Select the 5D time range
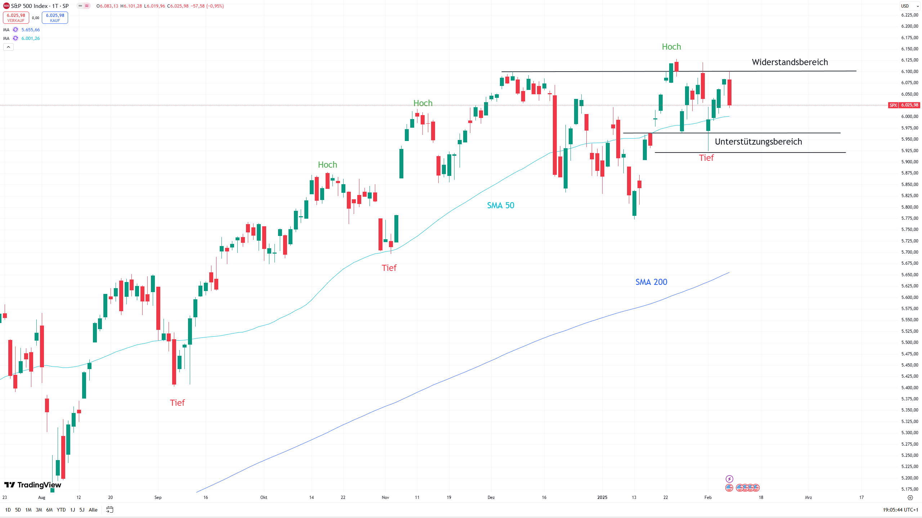Screen dimensions: 922x518 (18, 510)
